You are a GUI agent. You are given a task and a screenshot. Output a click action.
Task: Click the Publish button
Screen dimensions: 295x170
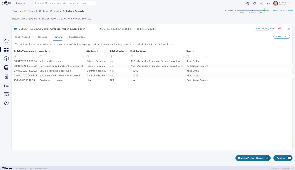click(x=283, y=158)
